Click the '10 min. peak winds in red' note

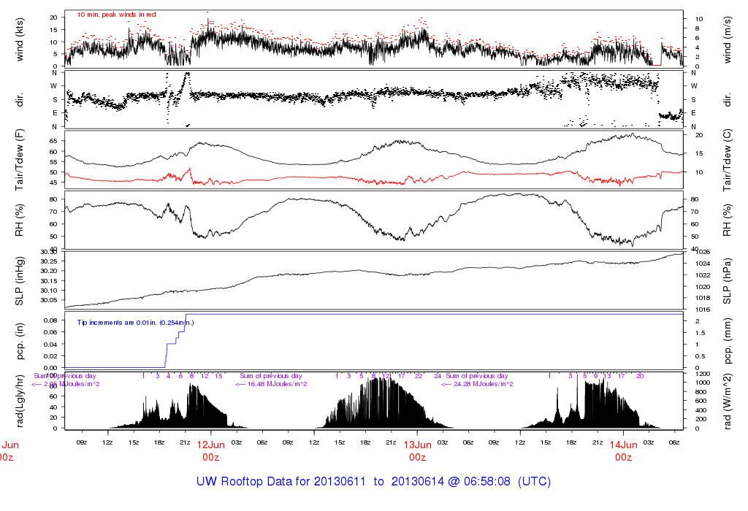(116, 15)
